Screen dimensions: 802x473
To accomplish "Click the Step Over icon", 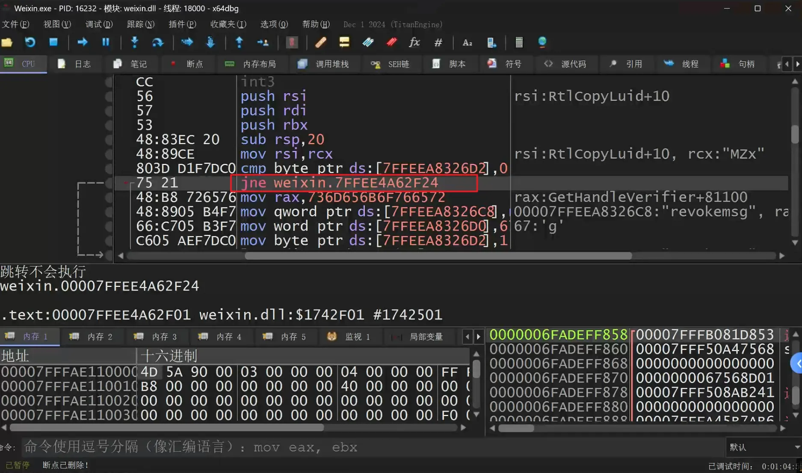I will 158,42.
